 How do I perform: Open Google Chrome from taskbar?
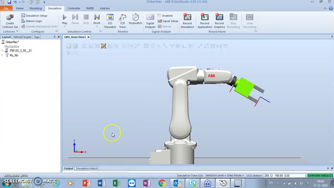tap(162, 183)
